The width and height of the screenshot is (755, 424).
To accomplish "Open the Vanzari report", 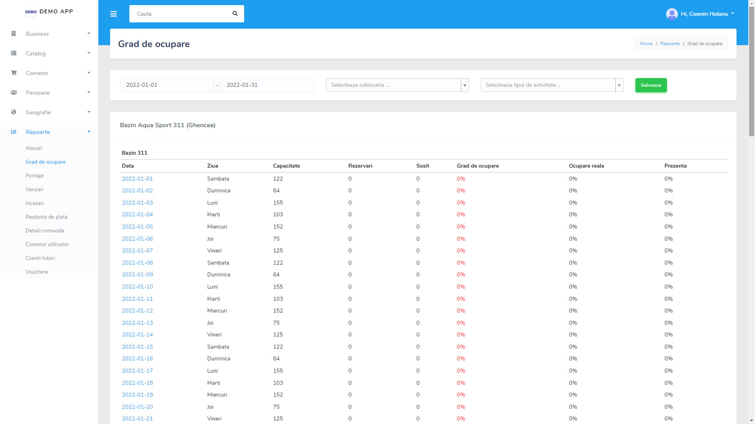I will [x=35, y=190].
